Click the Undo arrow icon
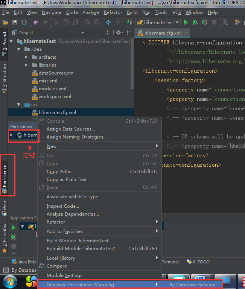The image size is (245, 289). click(36, 22)
